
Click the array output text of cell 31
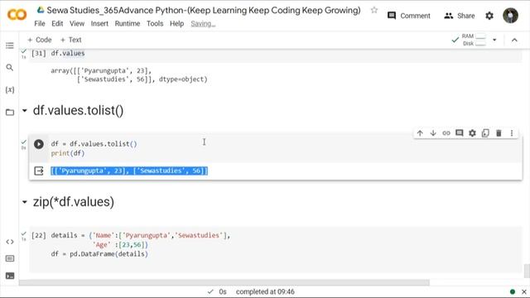click(129, 75)
